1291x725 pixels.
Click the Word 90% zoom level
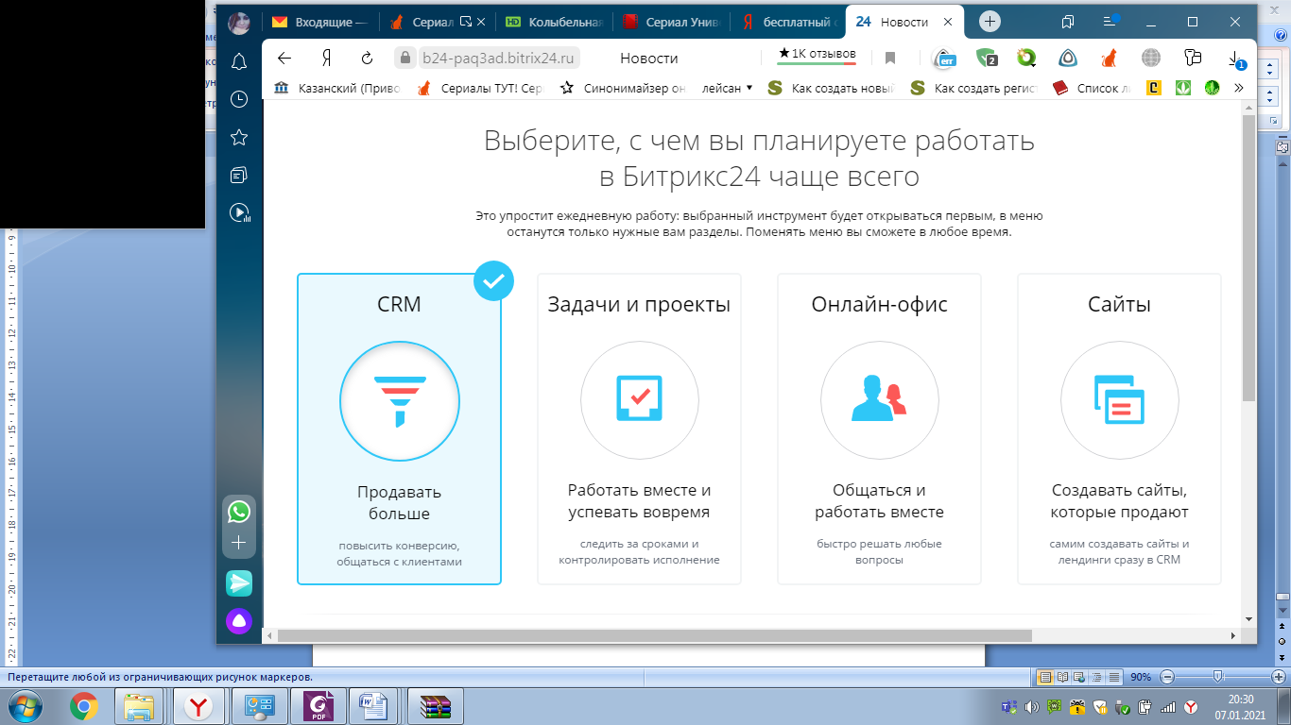pos(1141,677)
